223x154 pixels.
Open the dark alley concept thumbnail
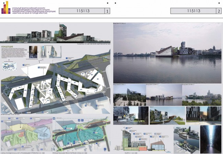click(x=33, y=52)
